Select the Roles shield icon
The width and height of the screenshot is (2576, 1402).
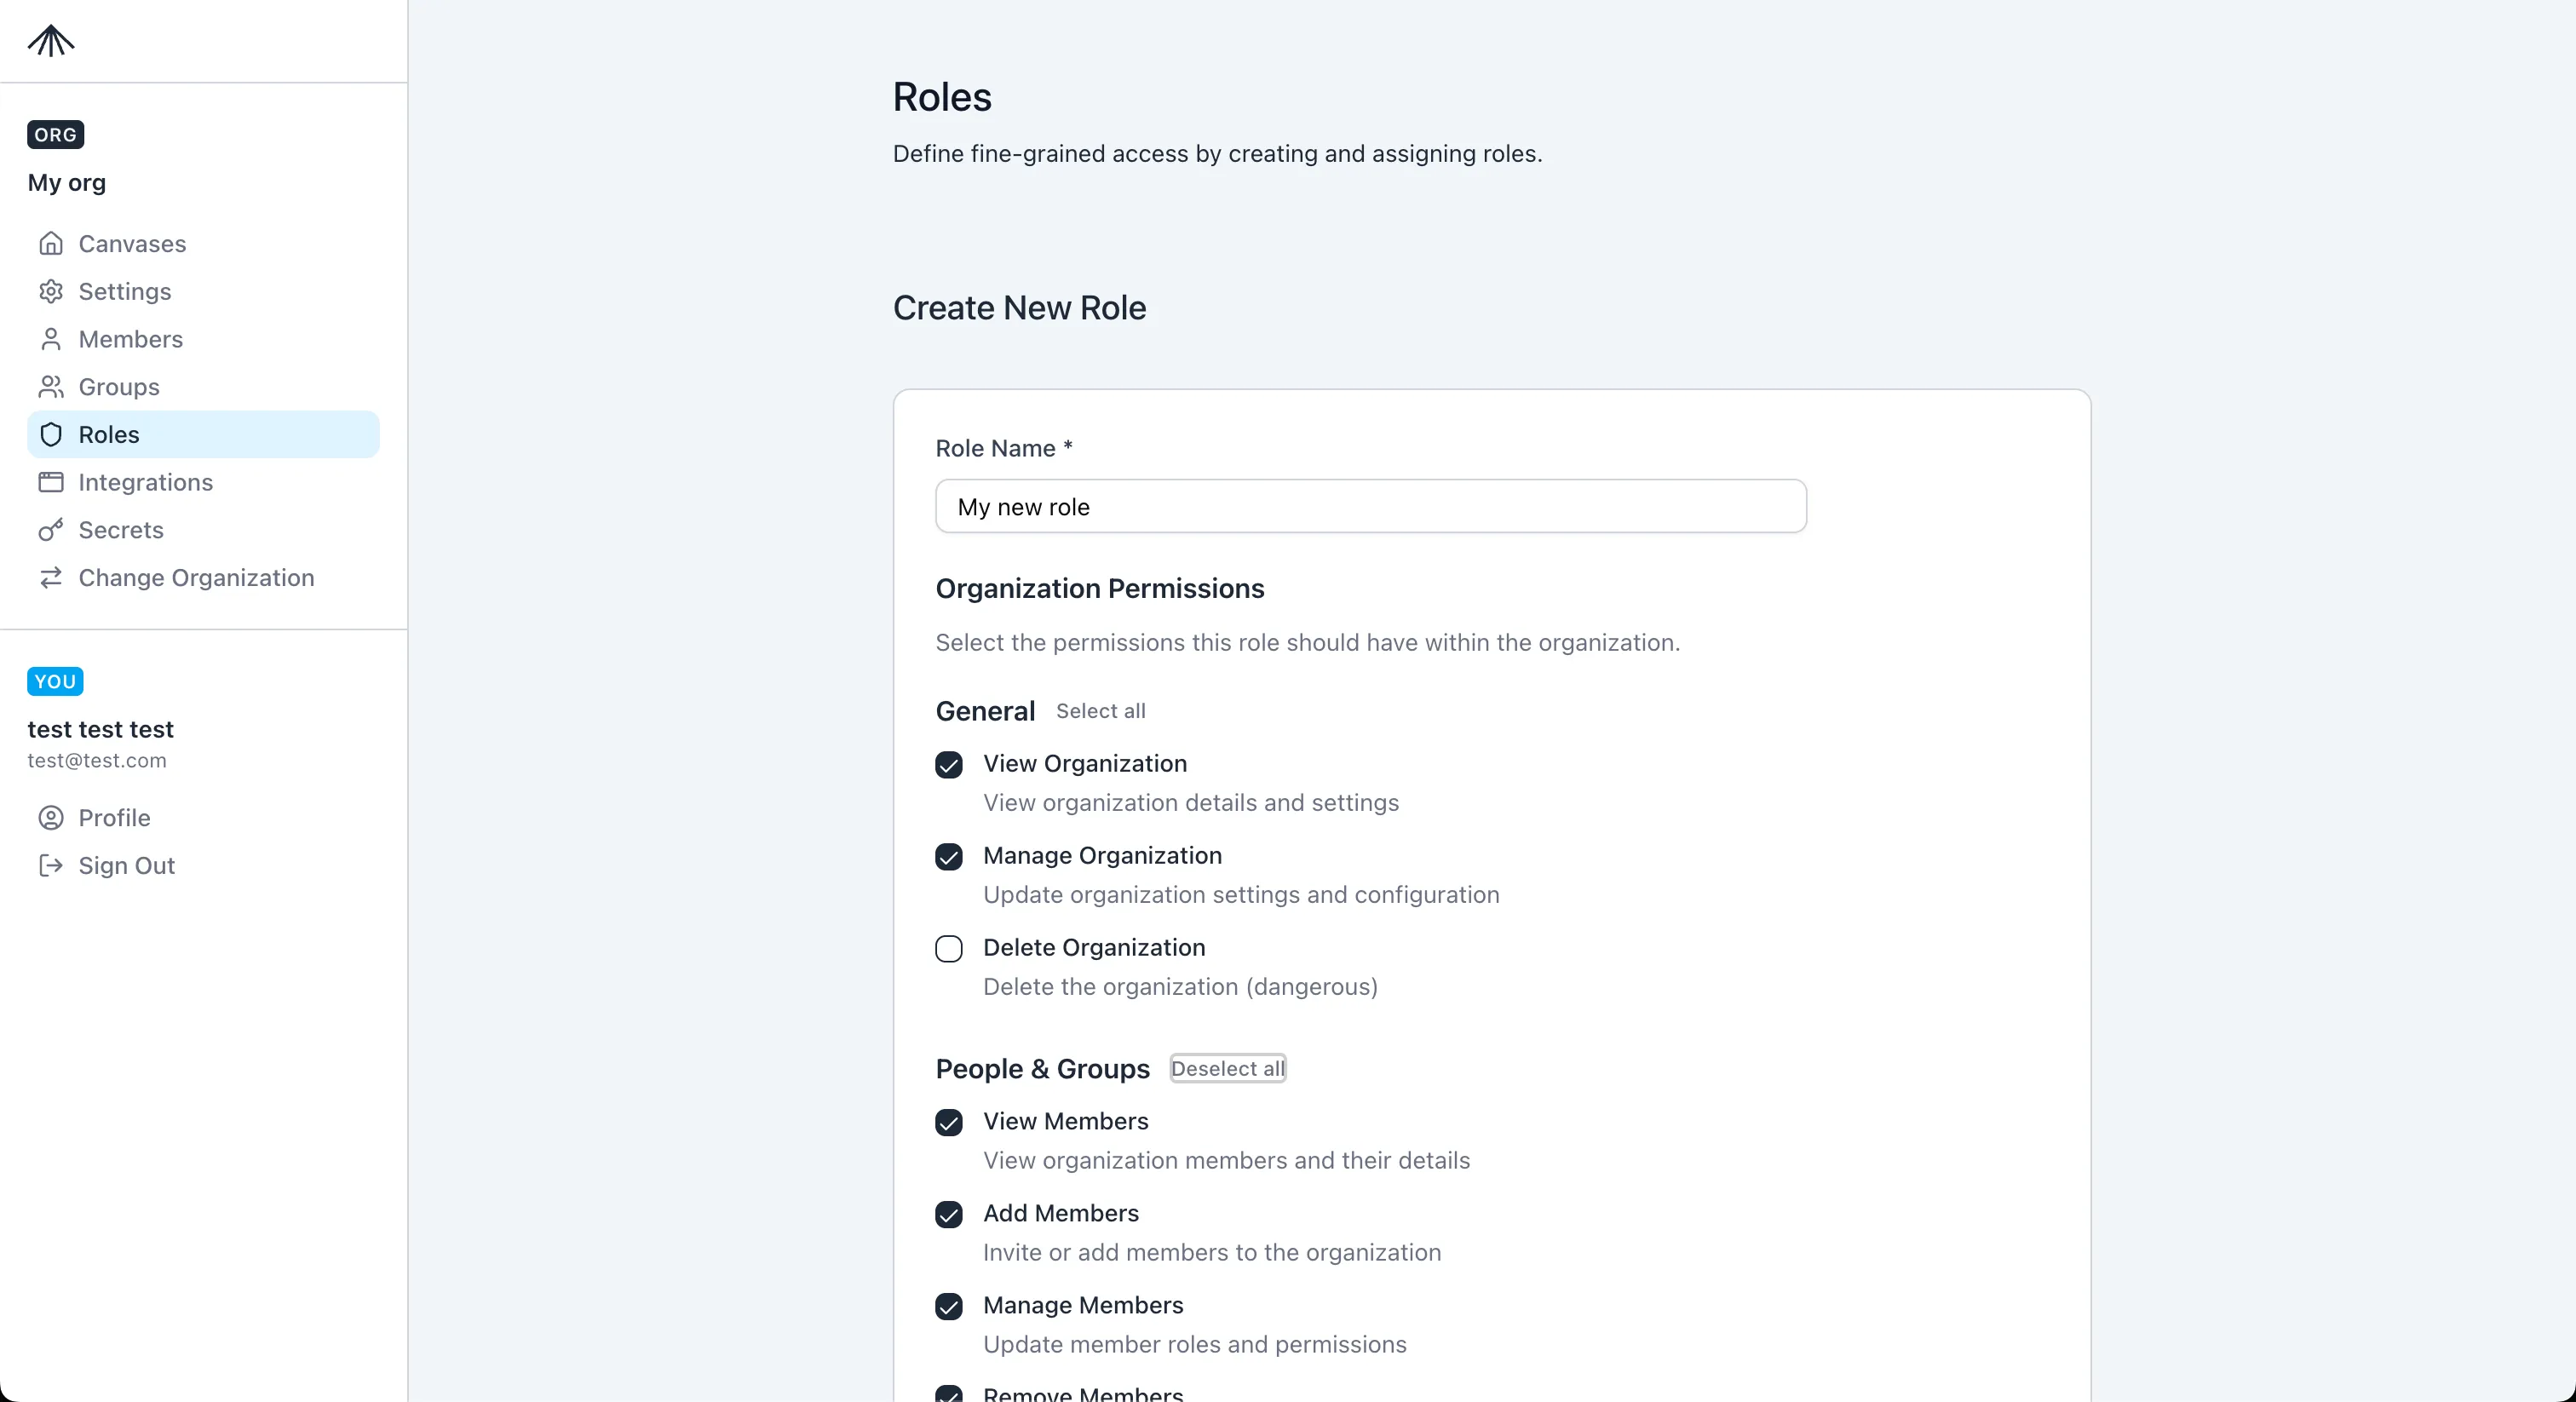tap(52, 434)
